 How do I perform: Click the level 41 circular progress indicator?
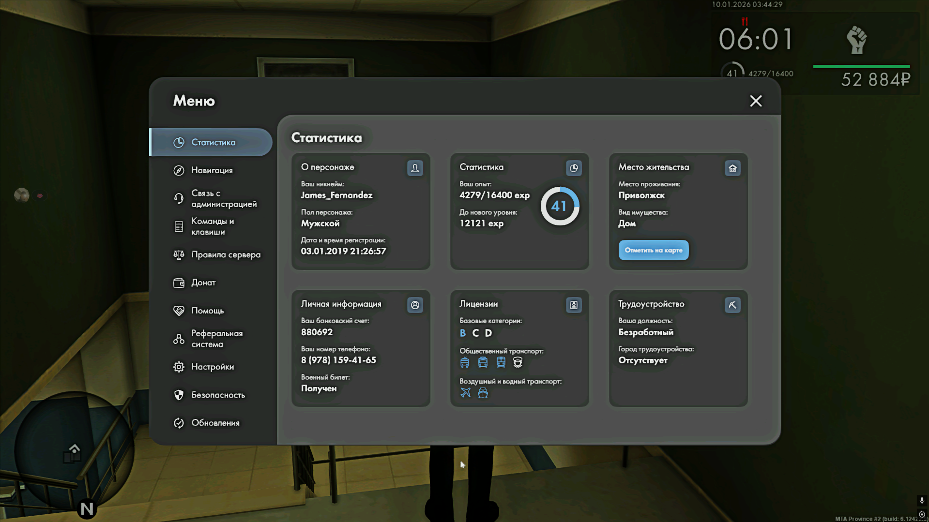[560, 206]
